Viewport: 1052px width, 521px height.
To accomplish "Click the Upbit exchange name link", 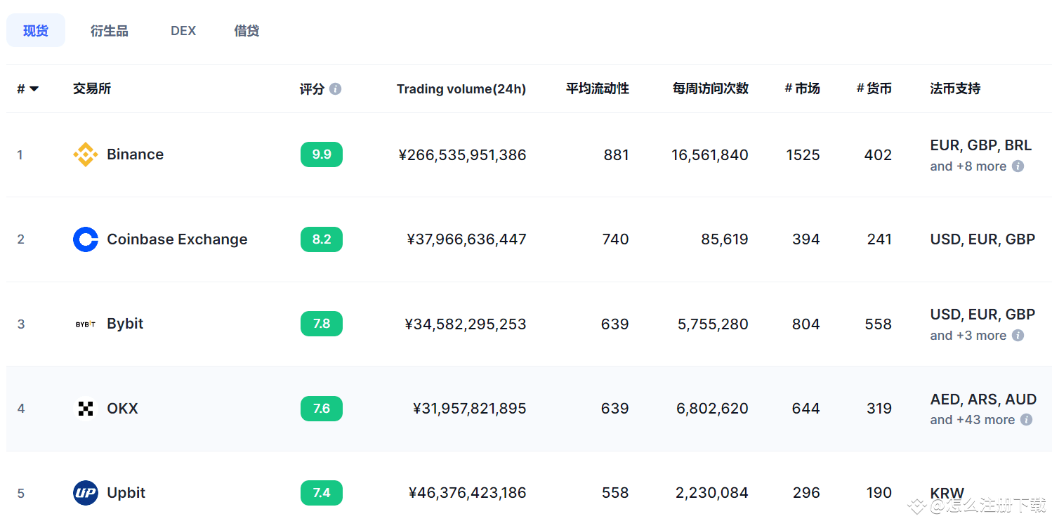I will click(126, 493).
